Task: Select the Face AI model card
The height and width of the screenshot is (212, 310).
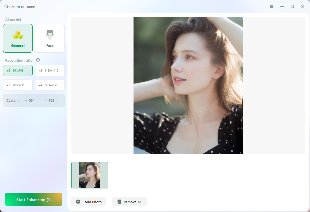Action: coord(50,38)
